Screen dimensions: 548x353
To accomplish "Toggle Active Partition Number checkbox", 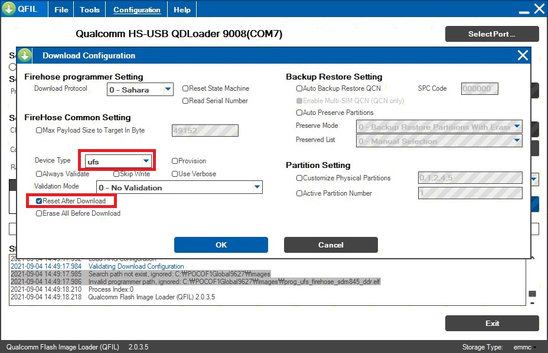I will click(x=299, y=193).
